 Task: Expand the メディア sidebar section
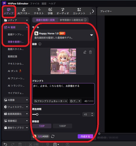[x=16, y=20]
